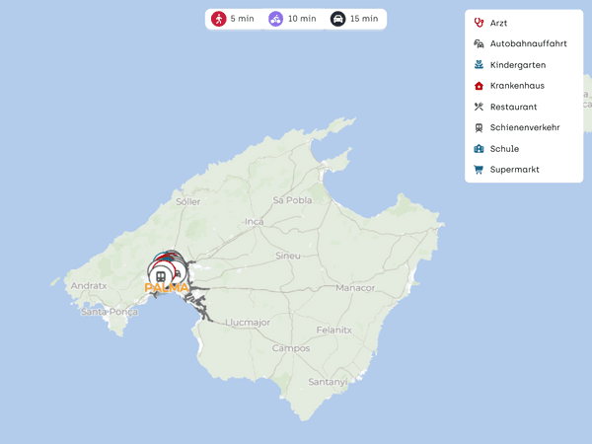Click the Arzt stethoscope icon
This screenshot has width=592, height=444.
point(479,23)
